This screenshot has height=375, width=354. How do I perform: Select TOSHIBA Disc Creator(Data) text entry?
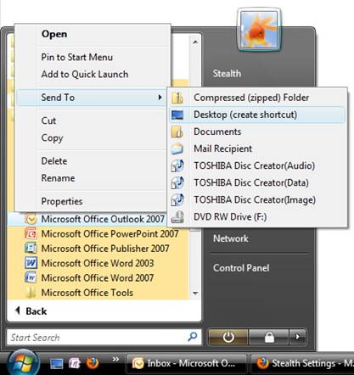pos(251,182)
